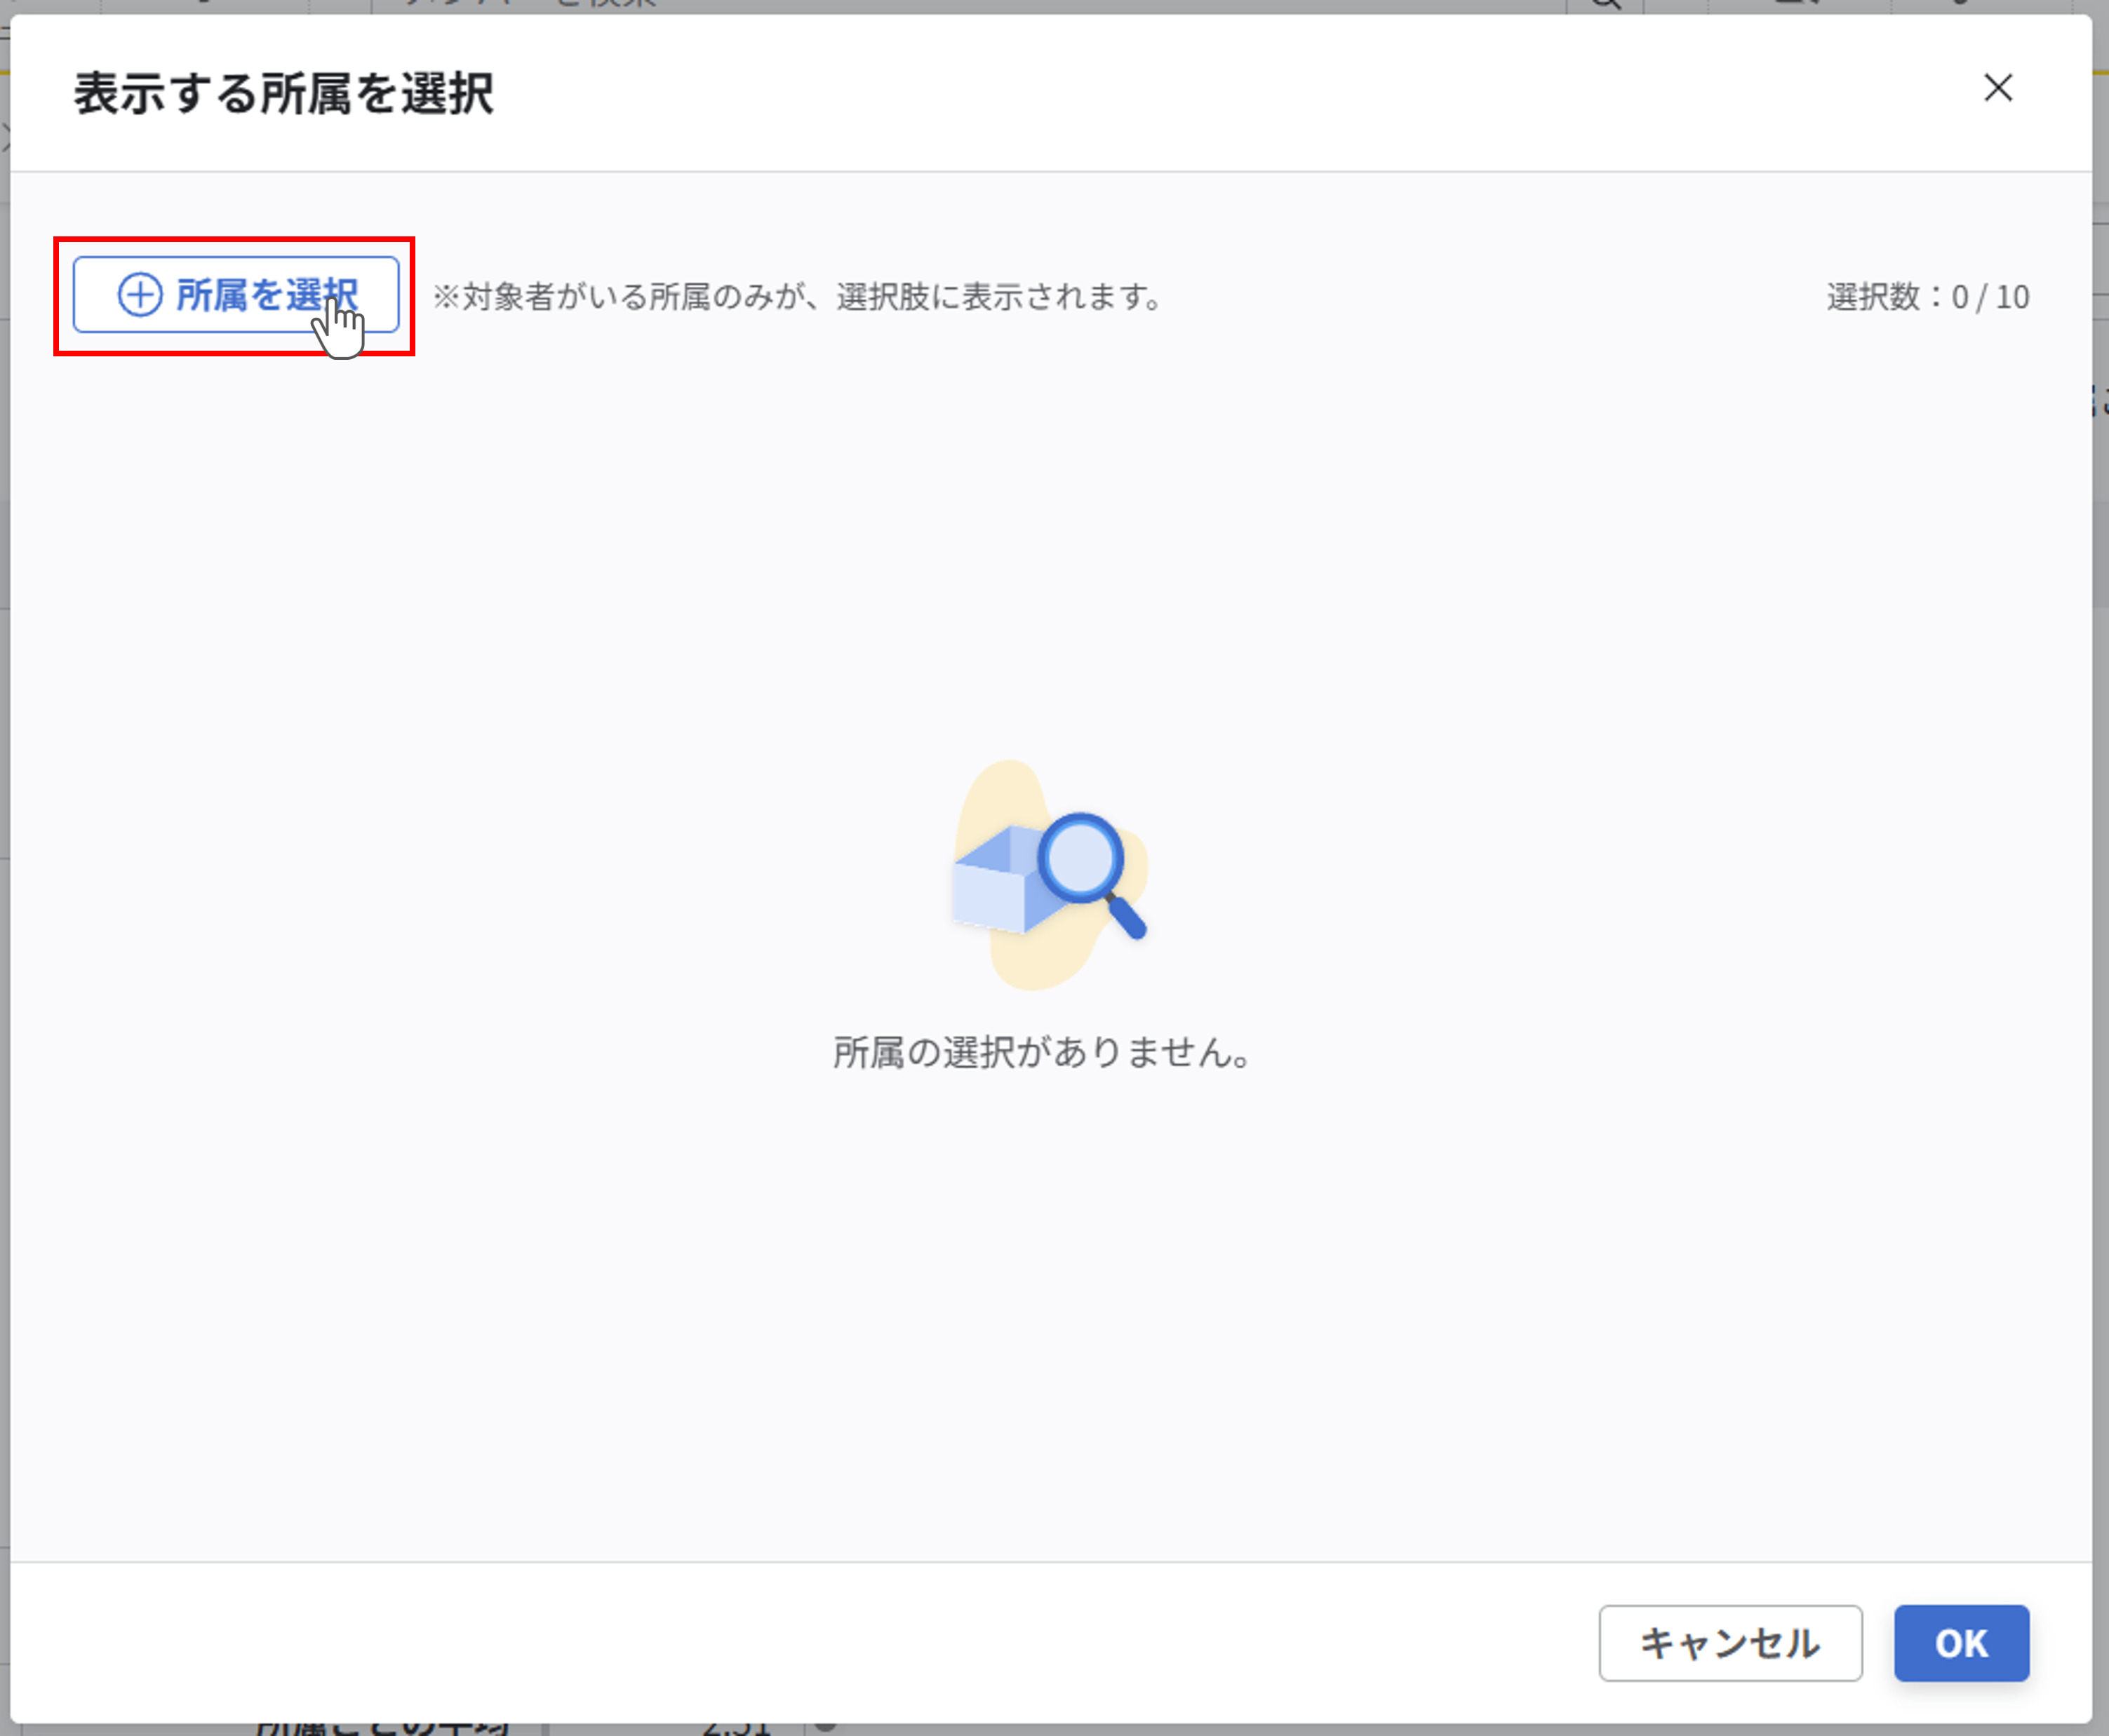Viewport: 2109px width, 1736px height.
Task: Click the 選択数：0 / 10 counter text
Action: pyautogui.click(x=1928, y=297)
